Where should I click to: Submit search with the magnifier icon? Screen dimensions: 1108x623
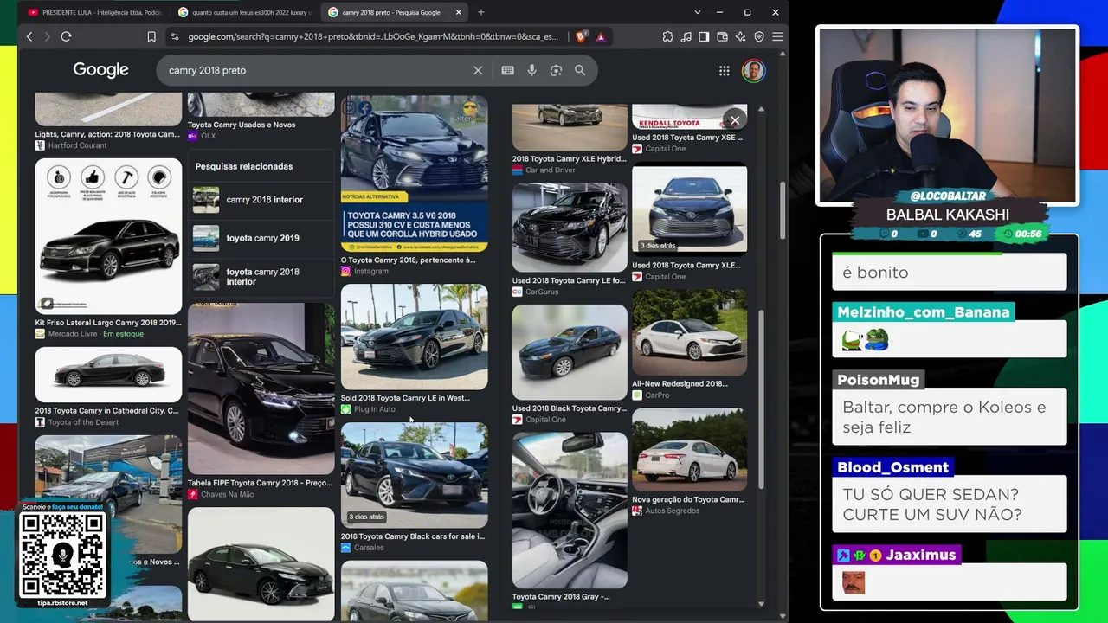(580, 70)
